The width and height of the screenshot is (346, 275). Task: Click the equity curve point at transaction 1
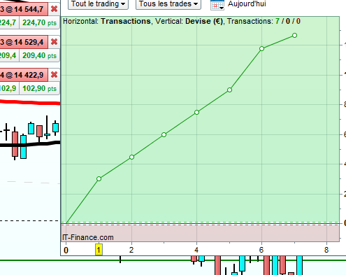click(x=99, y=179)
